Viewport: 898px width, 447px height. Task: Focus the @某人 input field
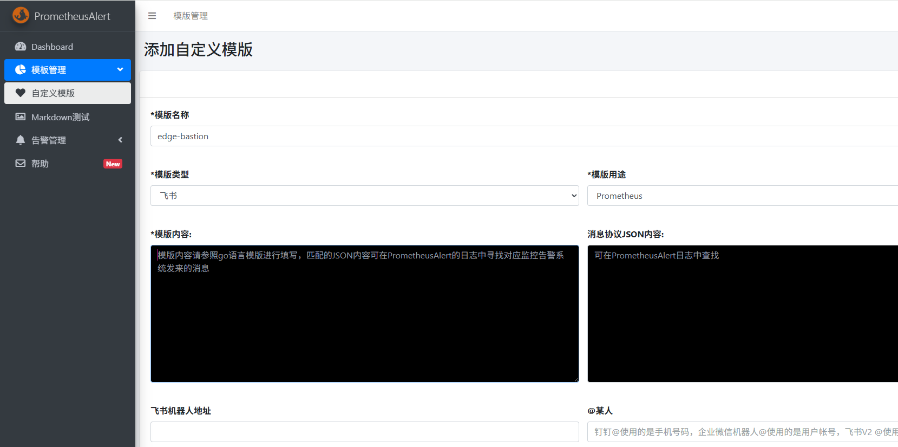click(x=743, y=432)
